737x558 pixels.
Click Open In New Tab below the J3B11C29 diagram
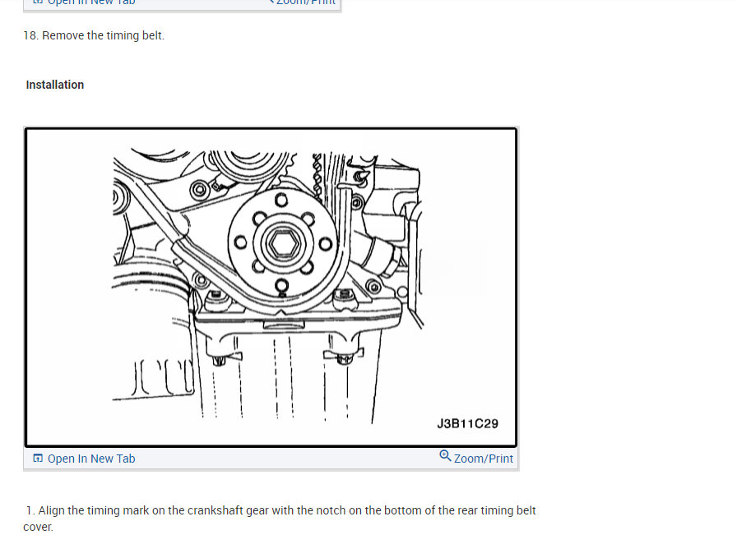[91, 459]
